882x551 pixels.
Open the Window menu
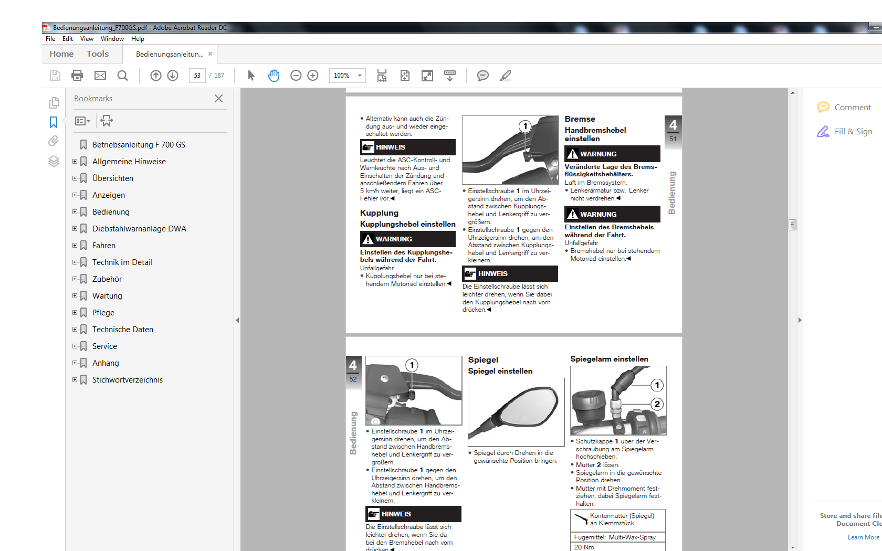tap(112, 39)
